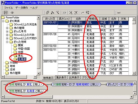Switch to the 比率表示 tab

point(74,78)
